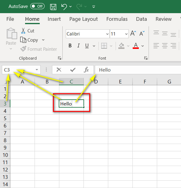
Task: Click the Format Painter brush
Action: [39, 49]
